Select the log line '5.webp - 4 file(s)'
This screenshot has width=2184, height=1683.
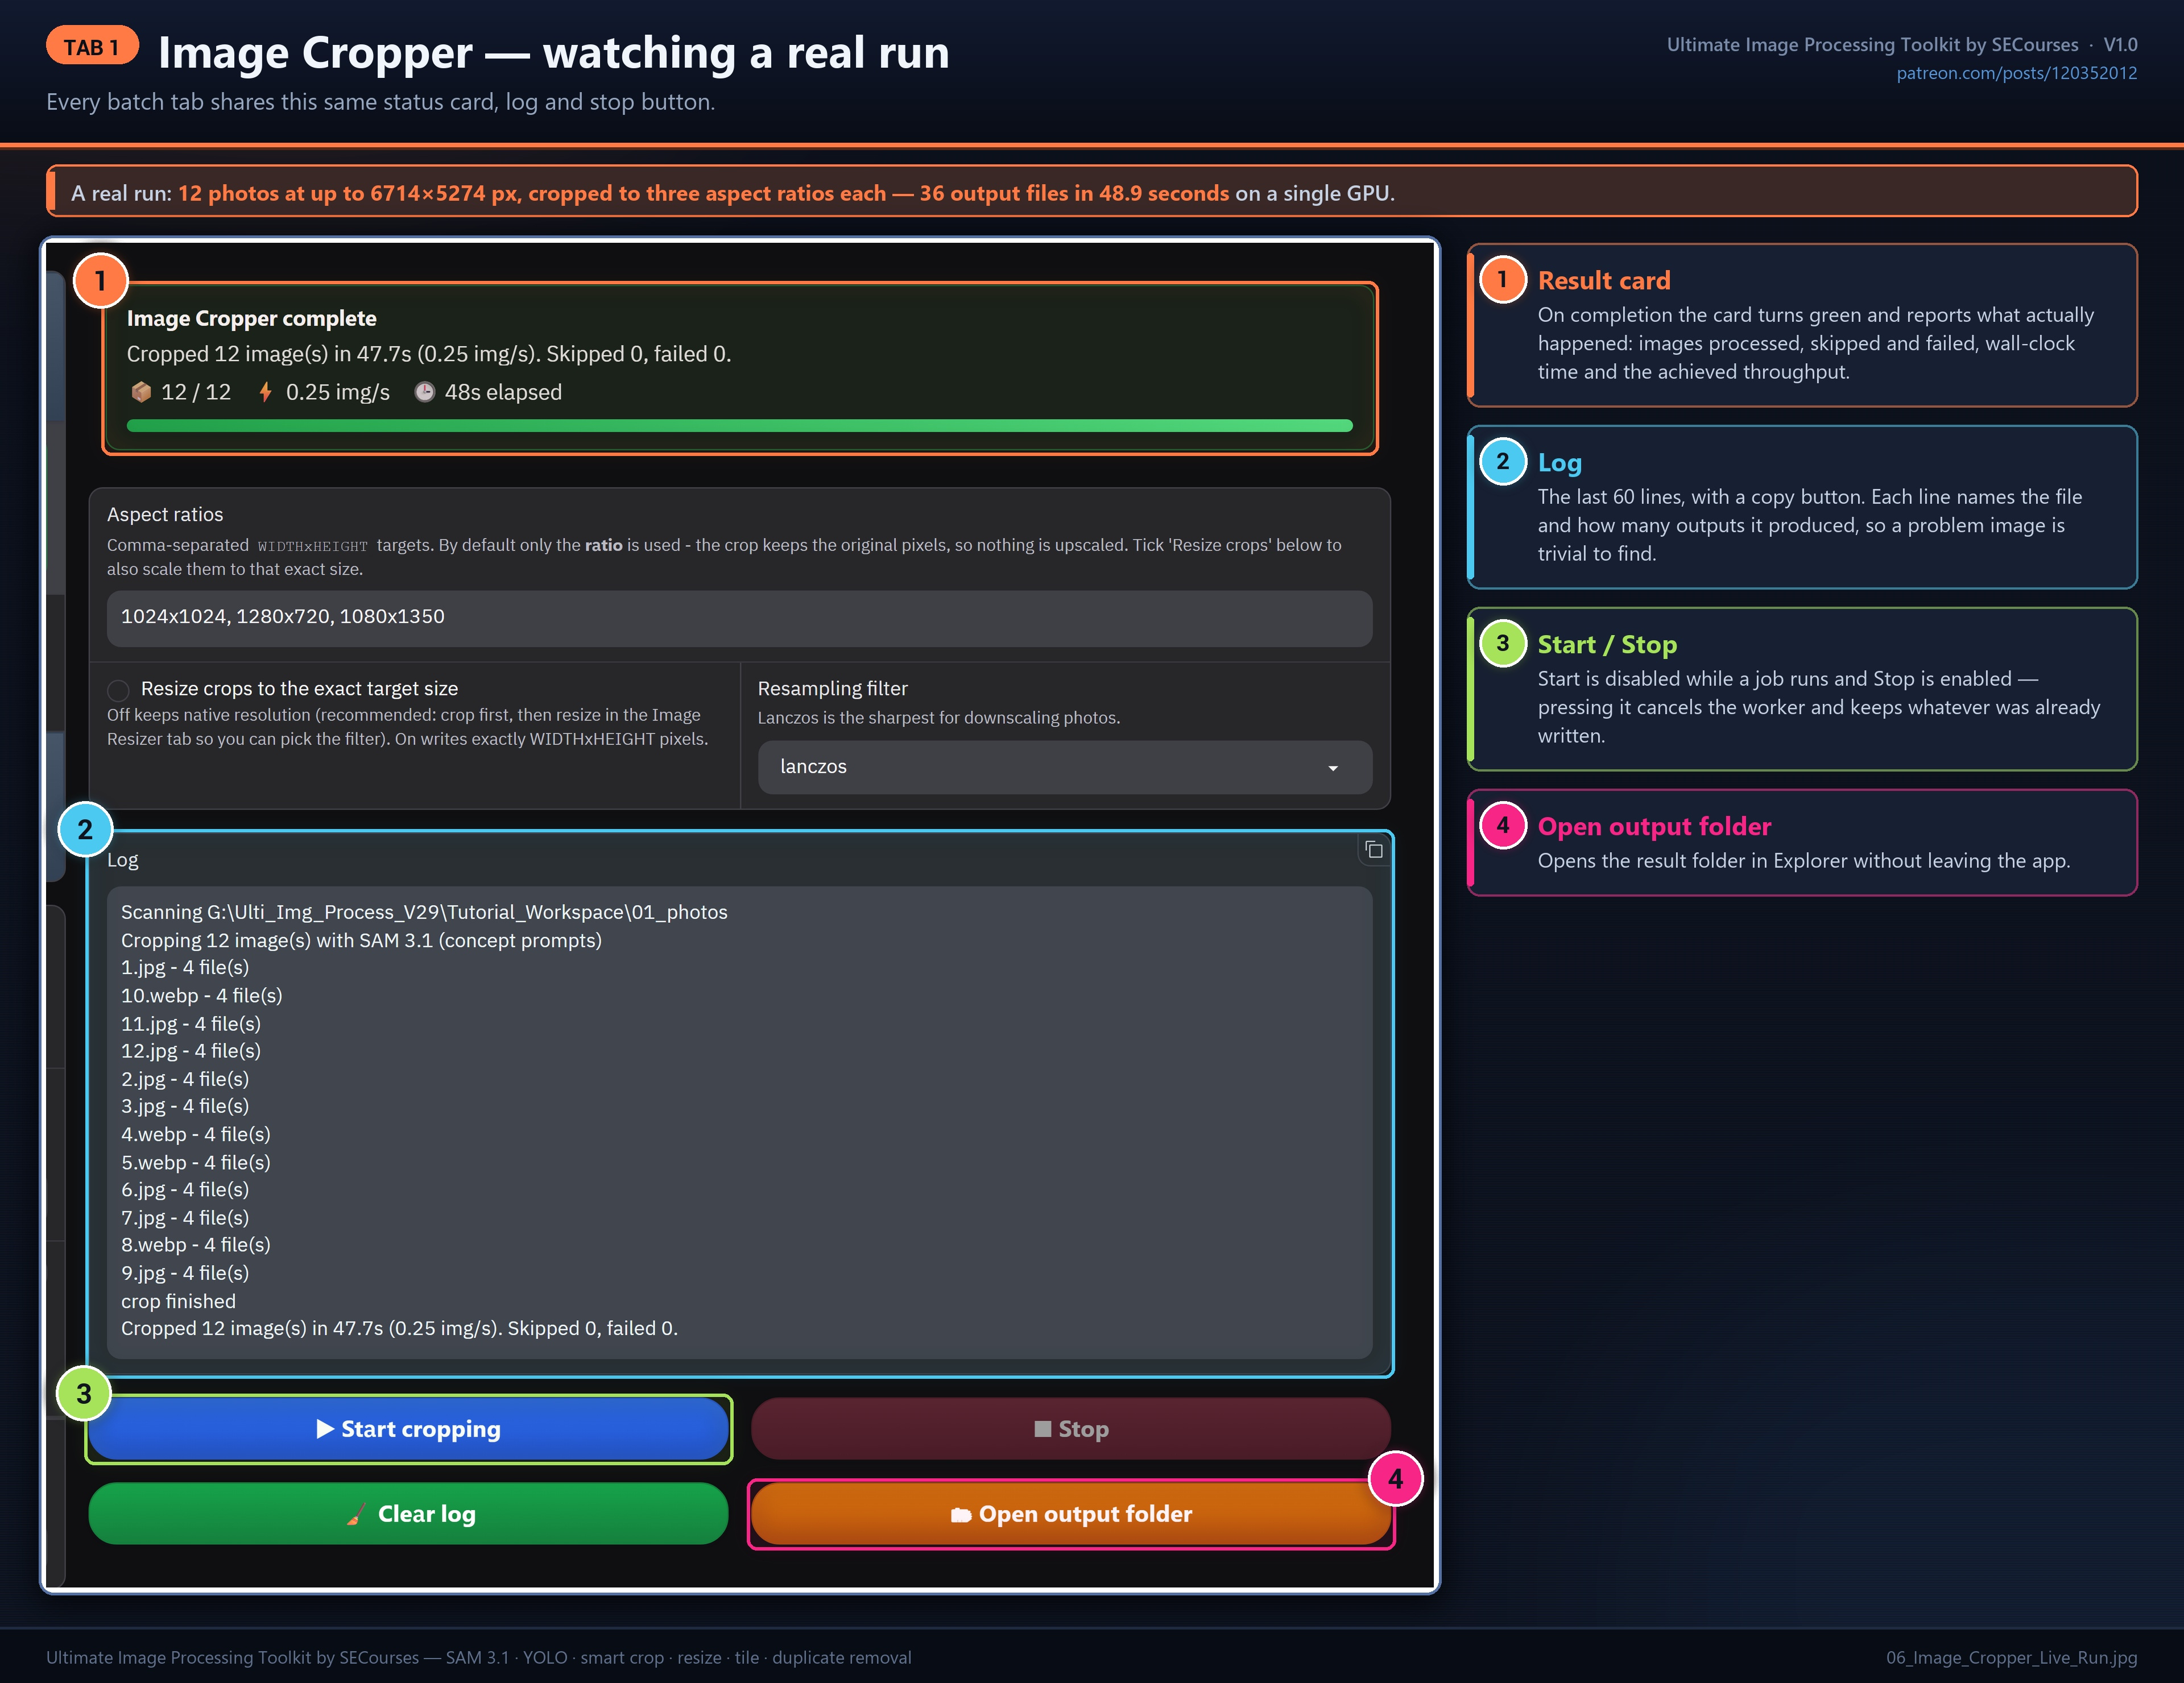[x=195, y=1162]
